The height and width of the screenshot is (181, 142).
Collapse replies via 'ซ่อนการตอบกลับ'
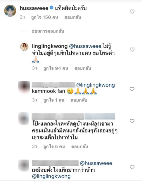(x=48, y=31)
